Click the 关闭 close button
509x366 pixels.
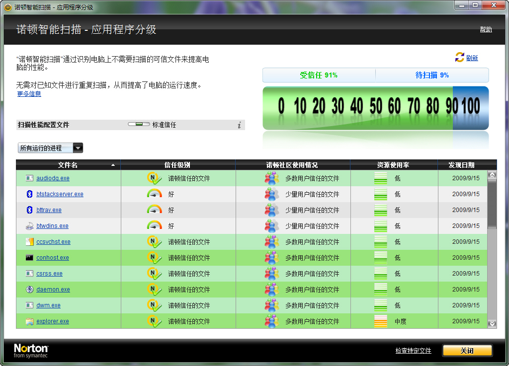point(467,351)
